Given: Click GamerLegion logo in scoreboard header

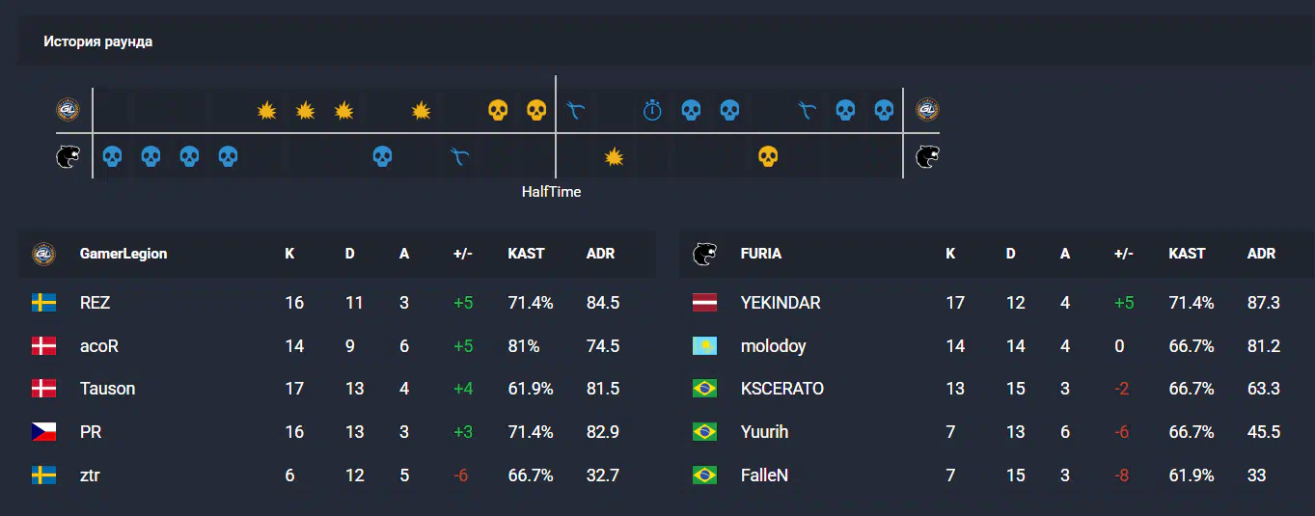Looking at the screenshot, I should click(43, 254).
